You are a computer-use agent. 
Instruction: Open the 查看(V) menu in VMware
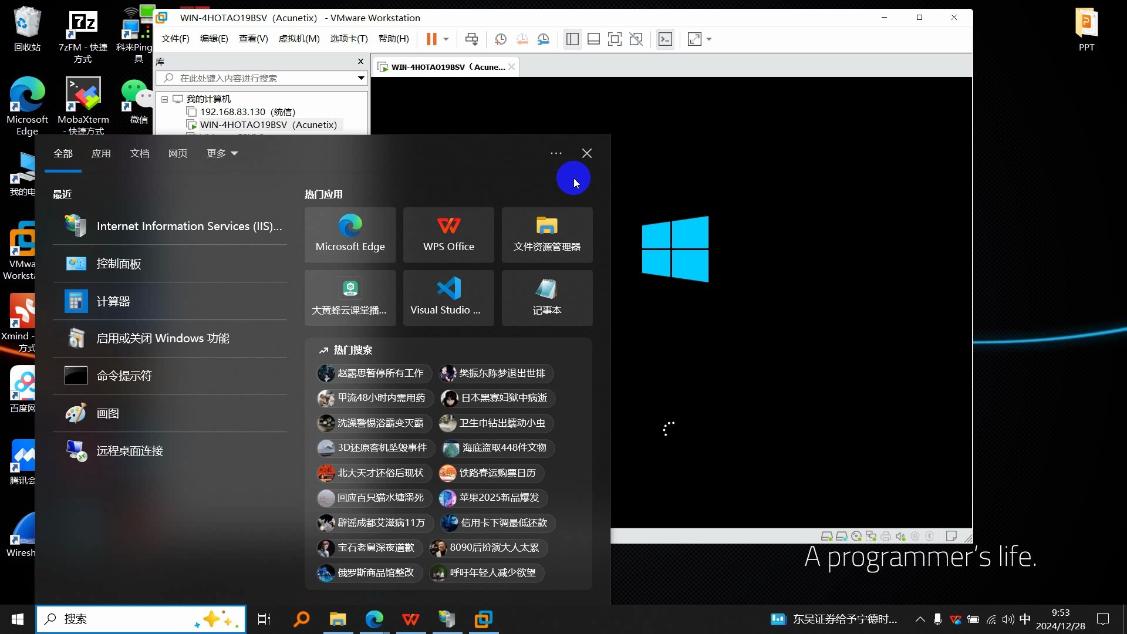click(x=253, y=39)
